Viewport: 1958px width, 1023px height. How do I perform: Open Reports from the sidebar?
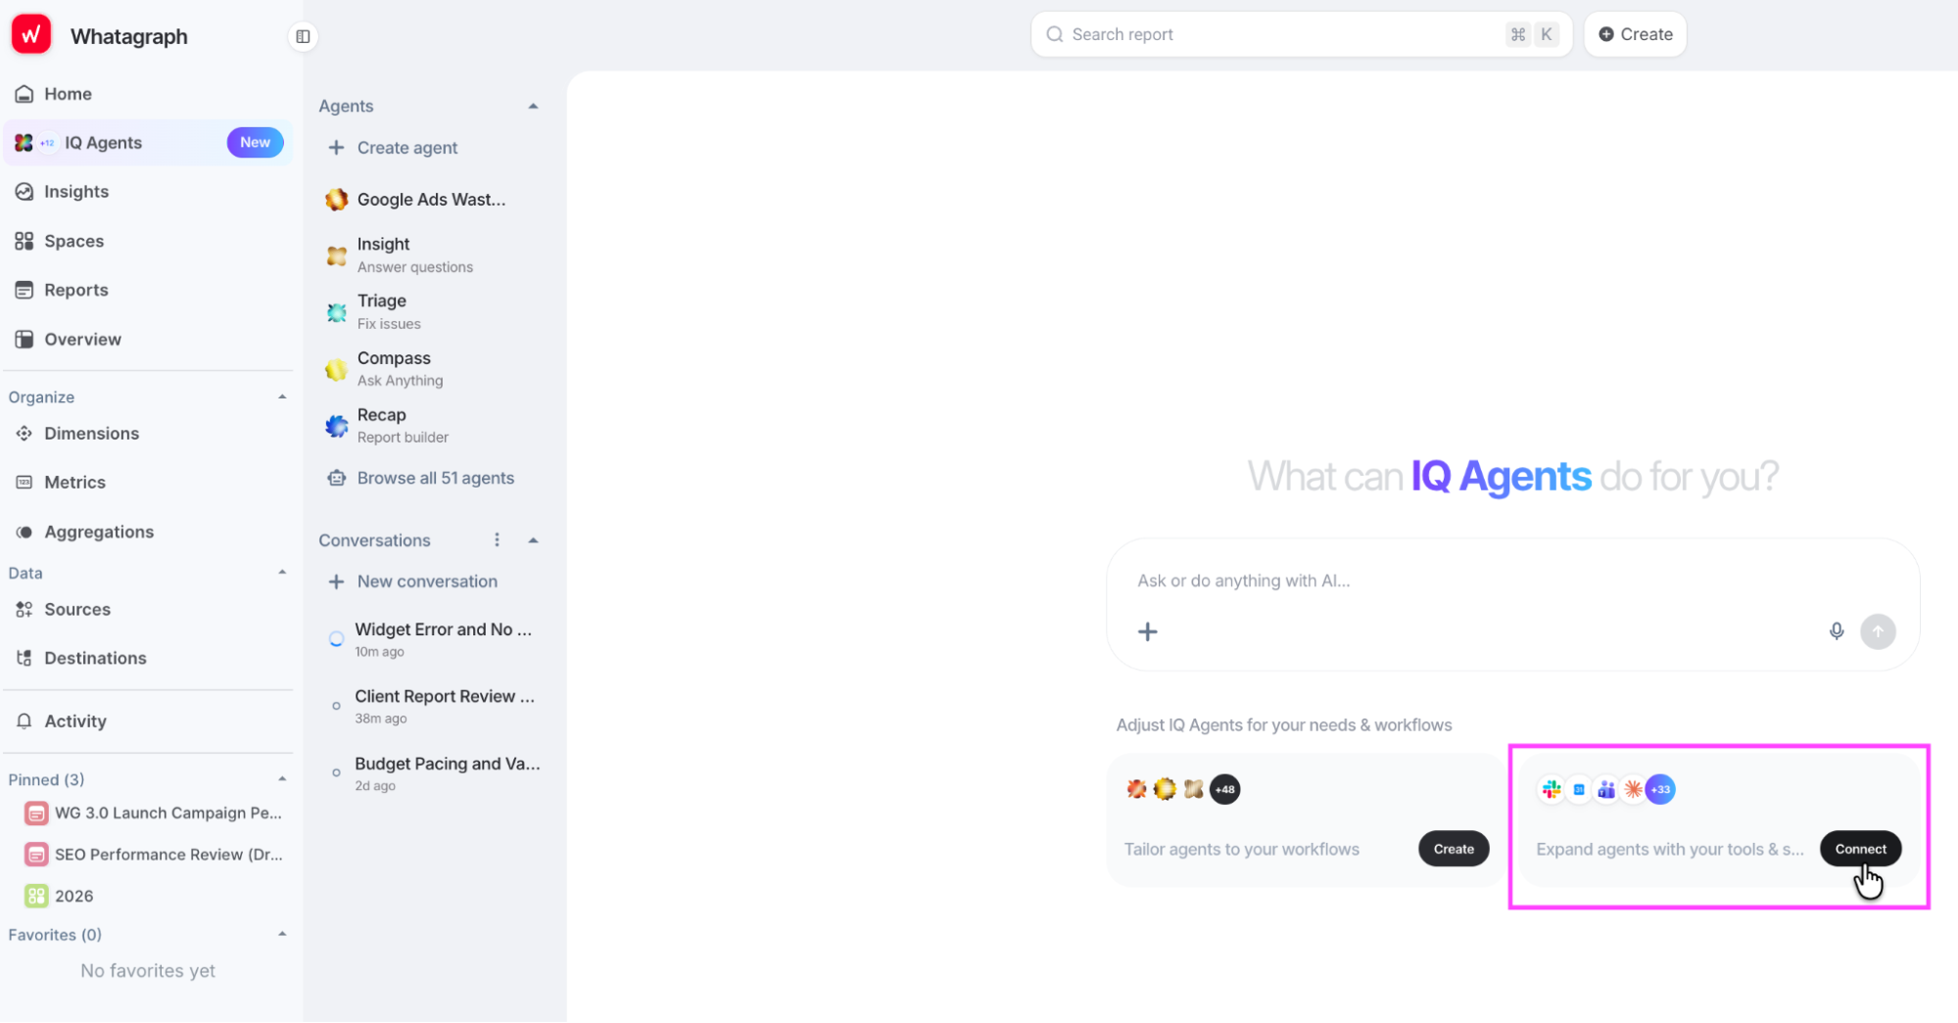[149, 290]
